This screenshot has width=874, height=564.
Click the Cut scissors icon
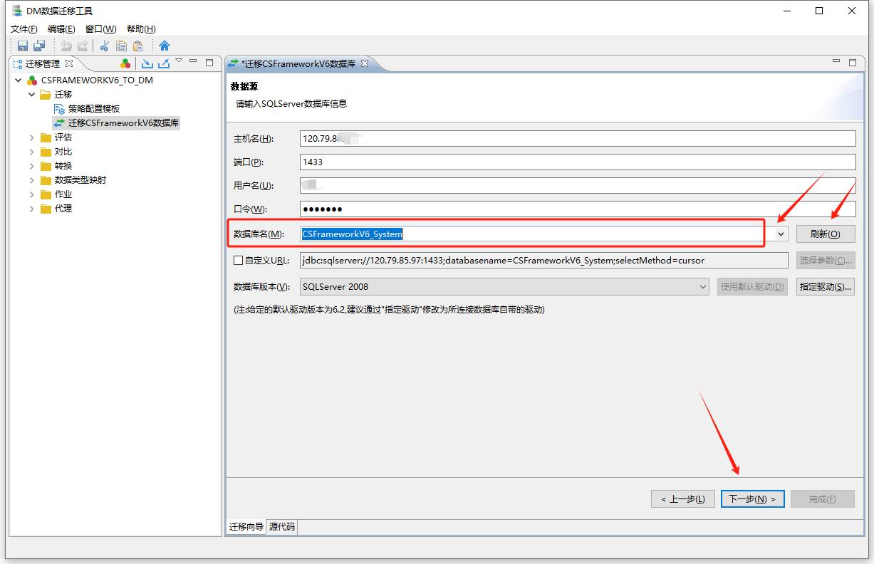(x=104, y=46)
